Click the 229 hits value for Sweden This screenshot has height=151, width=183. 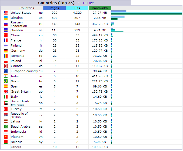click(x=77, y=30)
